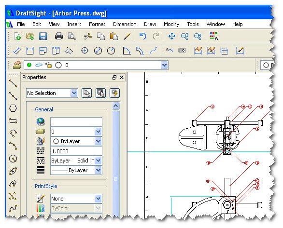
Task: Select the Leader tool
Action: (x=153, y=51)
